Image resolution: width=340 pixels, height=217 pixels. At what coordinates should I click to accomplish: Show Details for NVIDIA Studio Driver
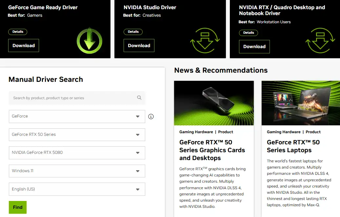click(133, 32)
